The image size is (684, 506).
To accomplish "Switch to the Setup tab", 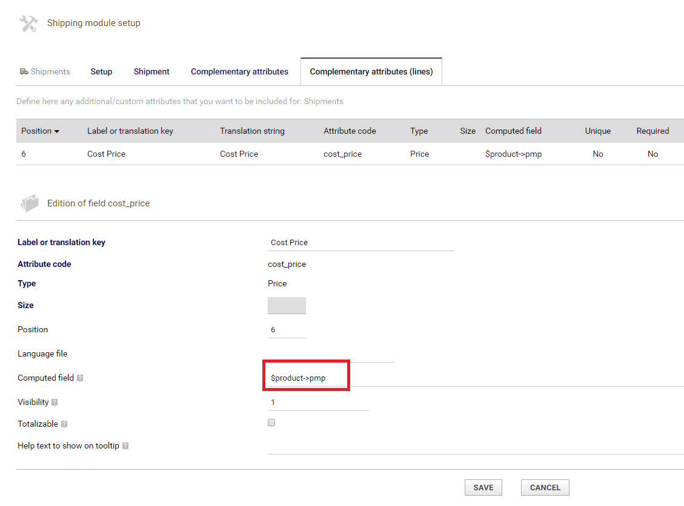I will (x=101, y=71).
